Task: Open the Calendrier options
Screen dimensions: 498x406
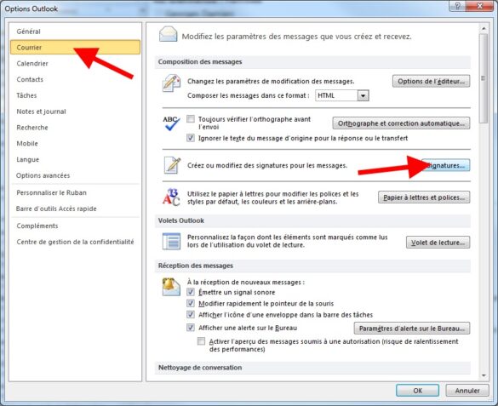Action: point(75,64)
